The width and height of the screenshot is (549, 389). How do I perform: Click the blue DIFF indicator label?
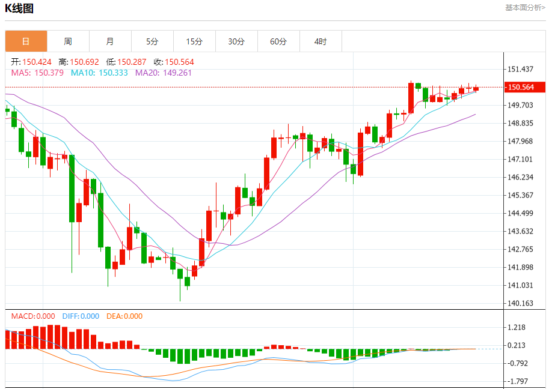point(81,316)
